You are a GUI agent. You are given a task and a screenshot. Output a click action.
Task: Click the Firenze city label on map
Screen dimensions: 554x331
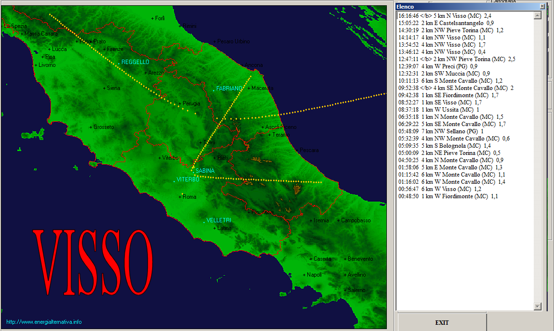point(115,49)
